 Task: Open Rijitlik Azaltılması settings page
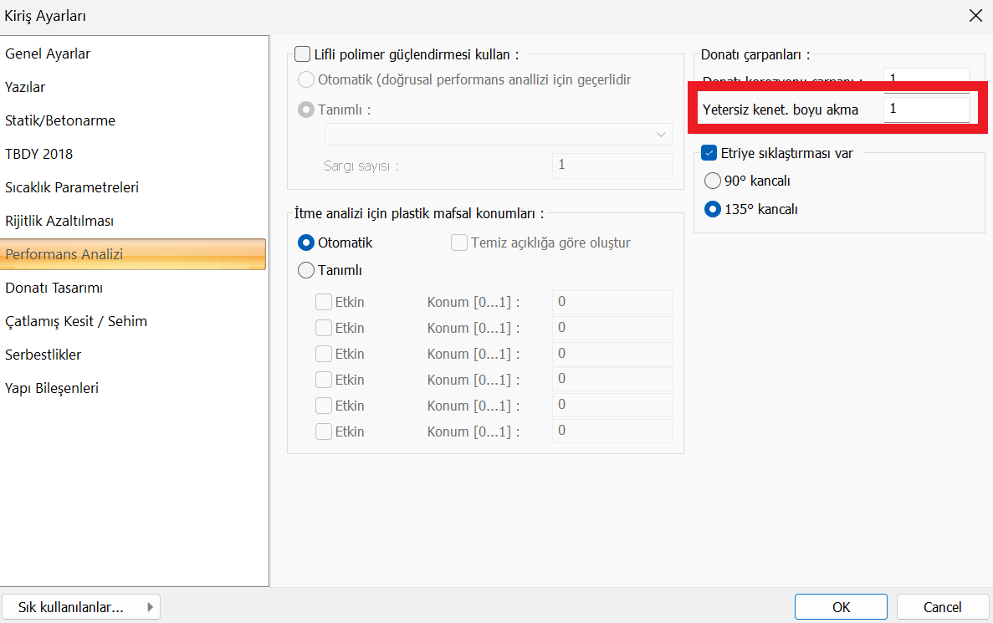pos(59,221)
